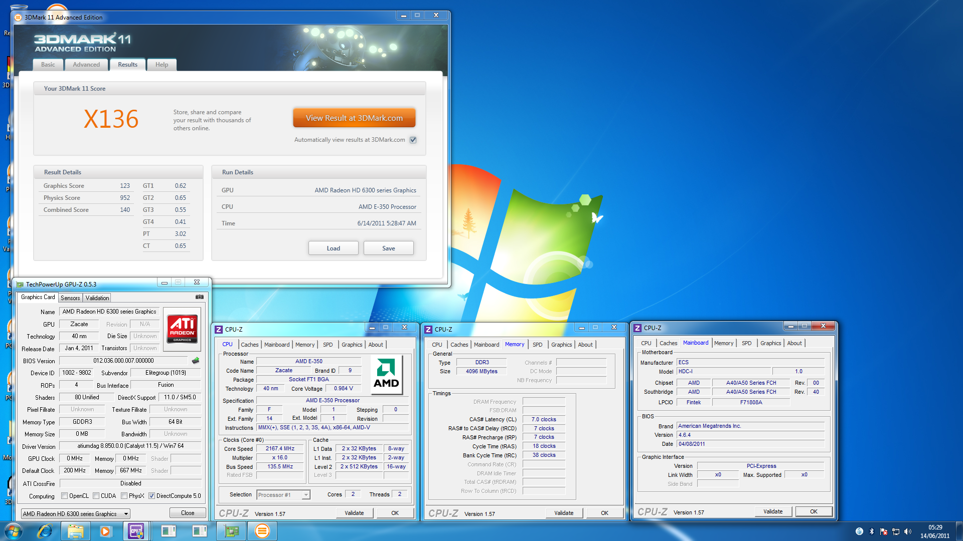
Task: Click the Close button in GPU-Z
Action: coord(188,513)
